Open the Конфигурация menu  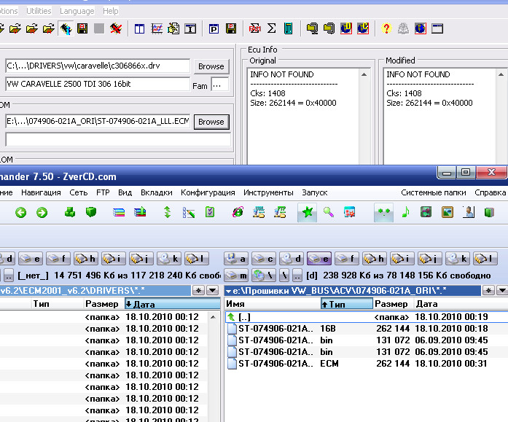(x=208, y=192)
